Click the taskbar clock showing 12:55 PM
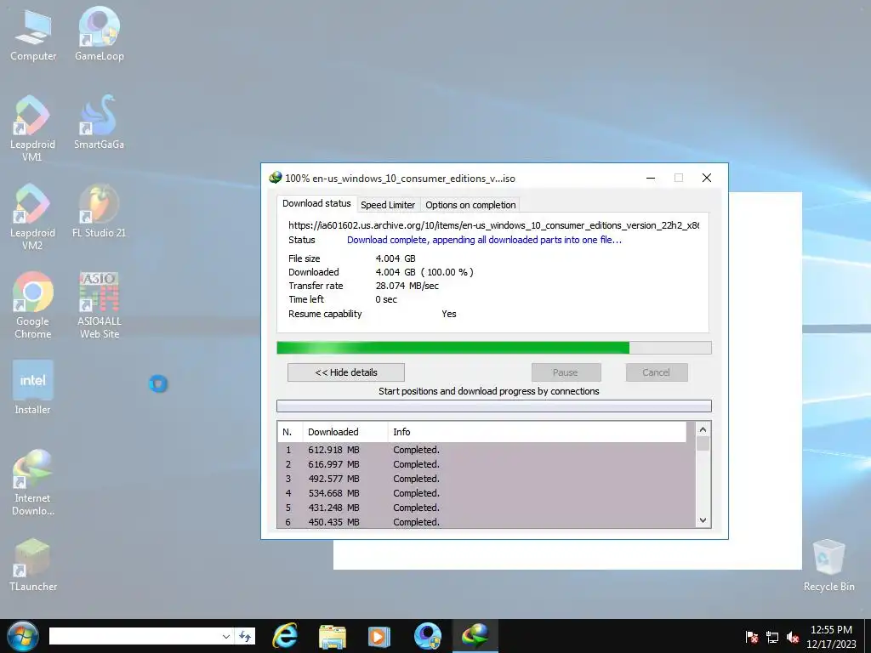Viewport: 871px width, 653px height. tap(831, 637)
